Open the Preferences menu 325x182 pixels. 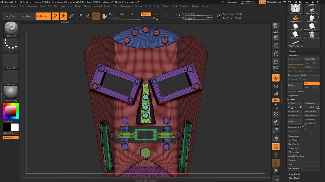[x=127, y=6]
